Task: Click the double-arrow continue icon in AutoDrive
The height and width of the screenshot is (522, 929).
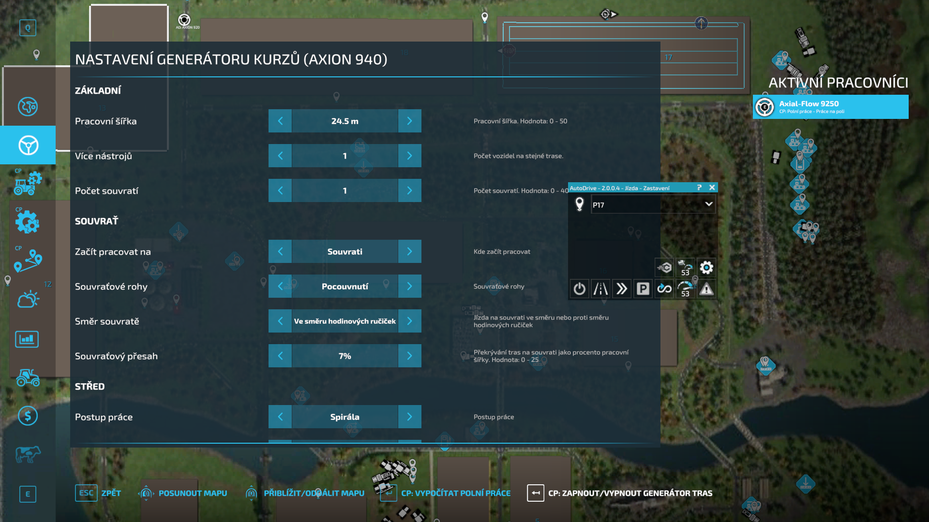Action: tap(622, 289)
